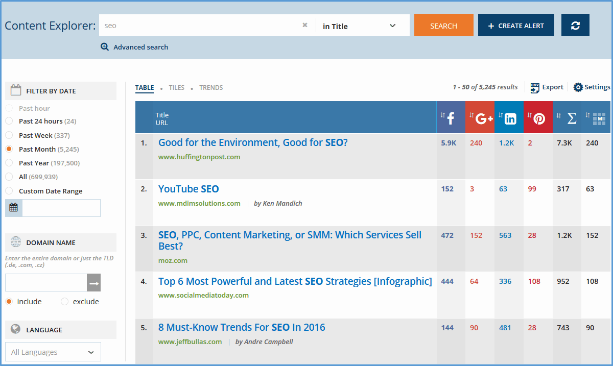Select the exclude domain radio
The height and width of the screenshot is (366, 613).
[x=64, y=302]
